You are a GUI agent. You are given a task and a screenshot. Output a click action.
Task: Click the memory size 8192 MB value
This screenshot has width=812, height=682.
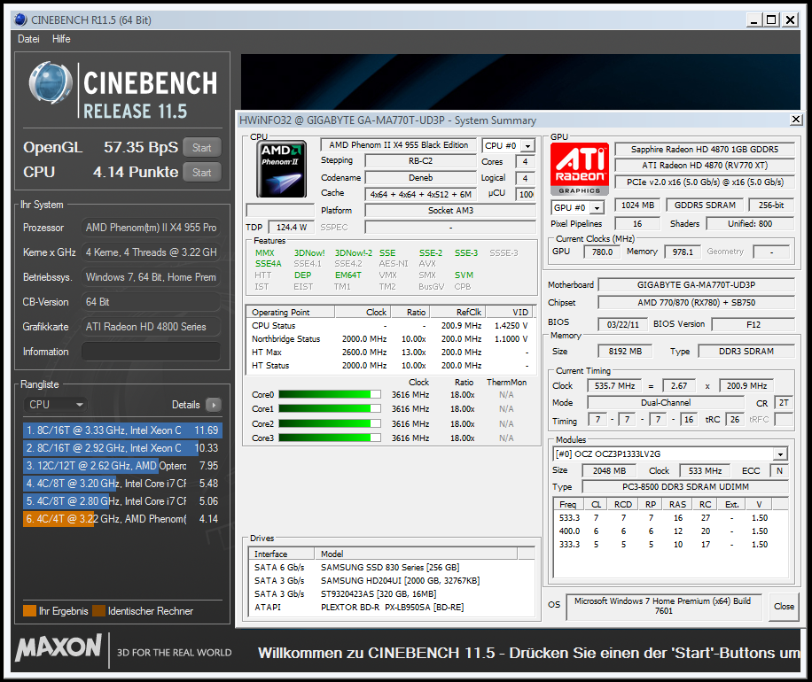(x=625, y=352)
